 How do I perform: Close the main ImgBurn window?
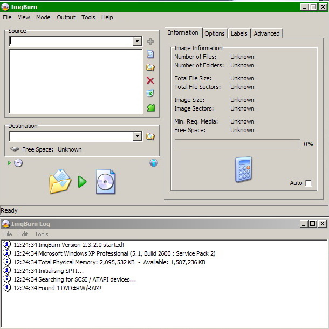tap(323, 7)
